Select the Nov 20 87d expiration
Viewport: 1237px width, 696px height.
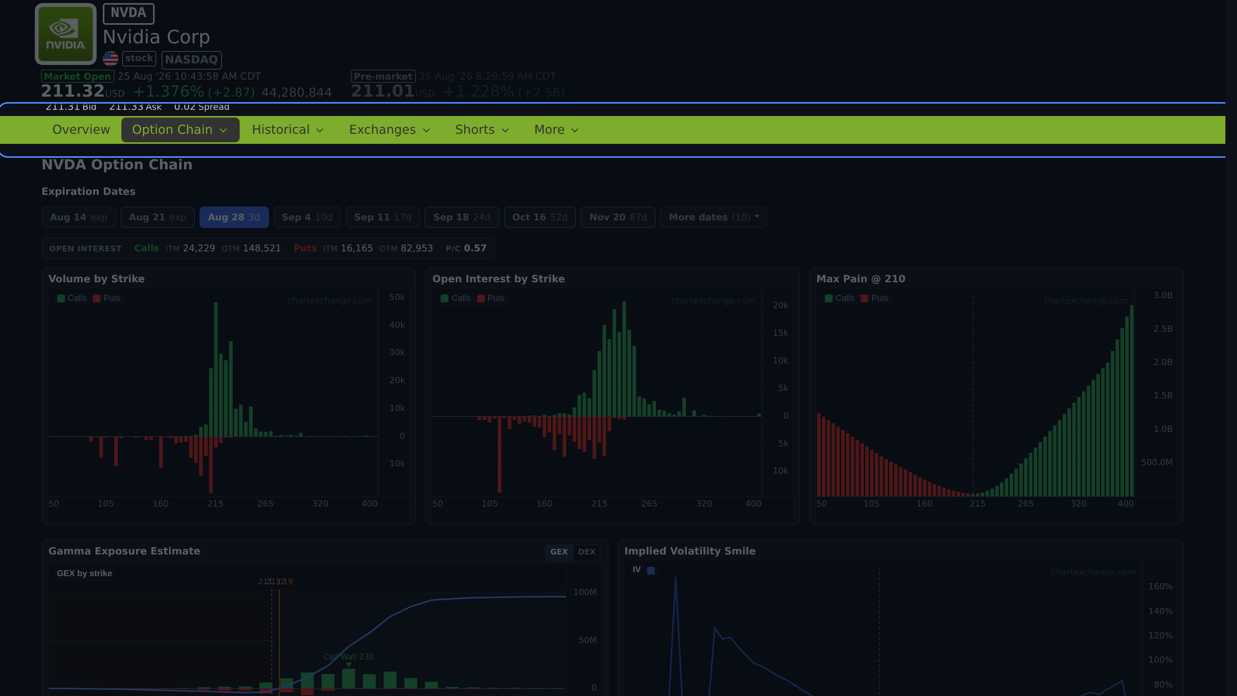[618, 217]
